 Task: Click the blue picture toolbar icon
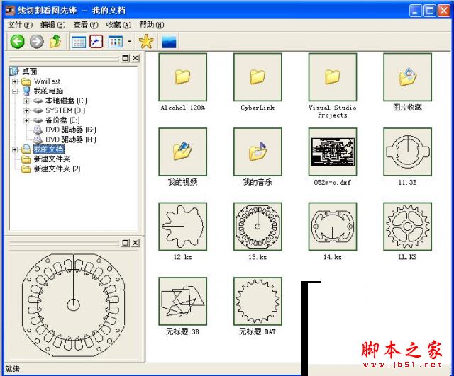169,42
